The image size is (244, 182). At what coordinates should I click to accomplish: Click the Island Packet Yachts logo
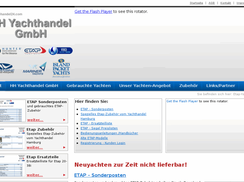61,68
